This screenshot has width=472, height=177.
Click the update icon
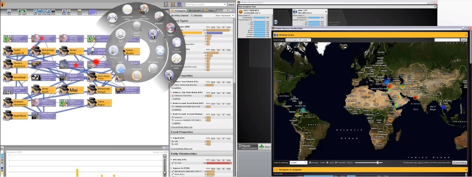(173, 3)
